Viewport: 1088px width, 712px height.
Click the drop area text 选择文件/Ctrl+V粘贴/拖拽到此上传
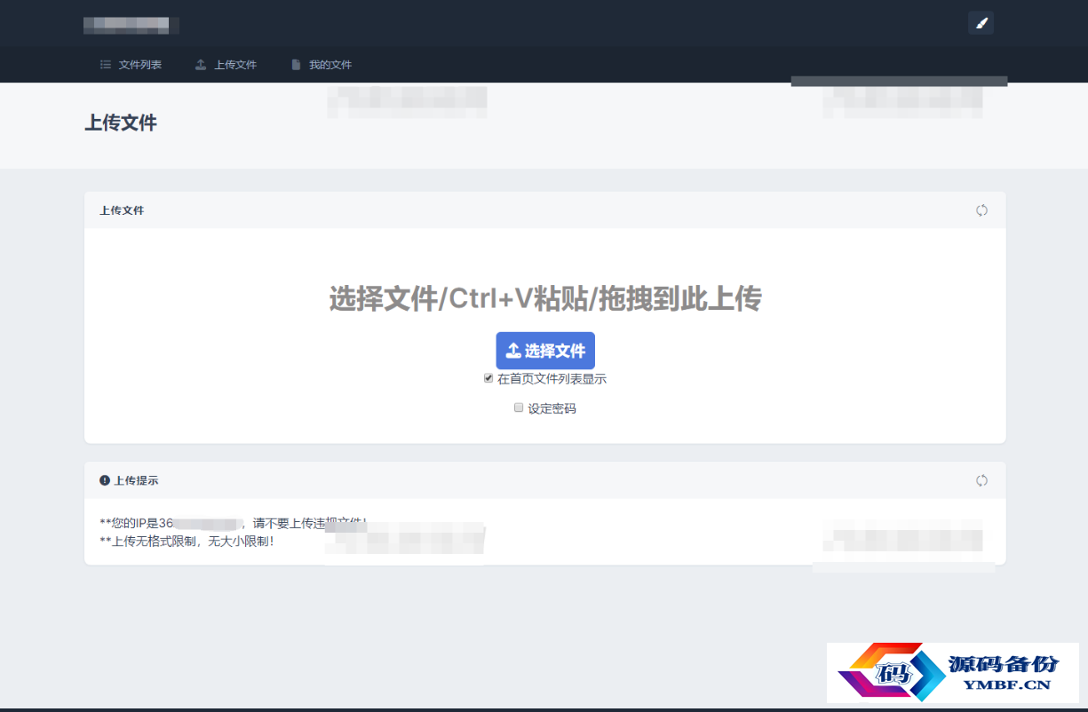point(545,299)
